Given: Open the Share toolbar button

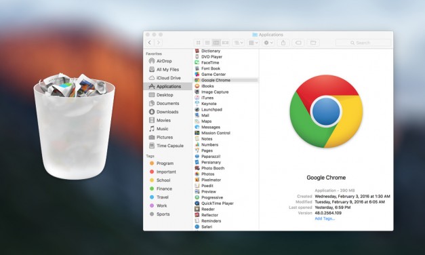Looking at the screenshot, I should pos(283,43).
